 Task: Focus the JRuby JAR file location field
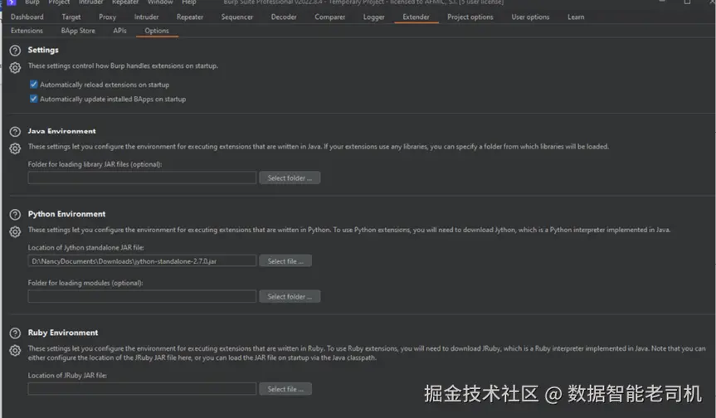pos(142,389)
